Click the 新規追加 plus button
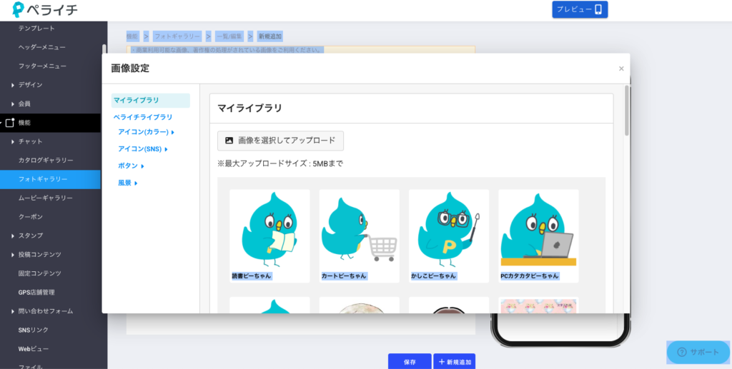 click(x=454, y=362)
